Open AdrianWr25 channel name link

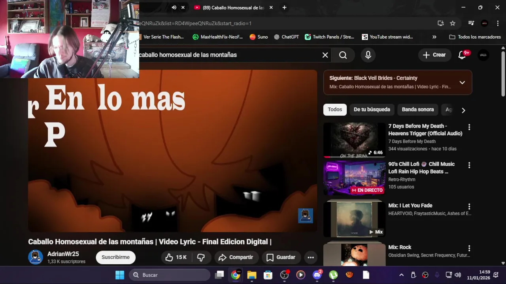pyautogui.click(x=63, y=254)
